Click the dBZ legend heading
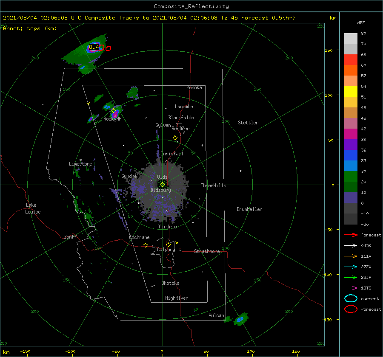The height and width of the screenshot is (357, 383). pyautogui.click(x=361, y=23)
